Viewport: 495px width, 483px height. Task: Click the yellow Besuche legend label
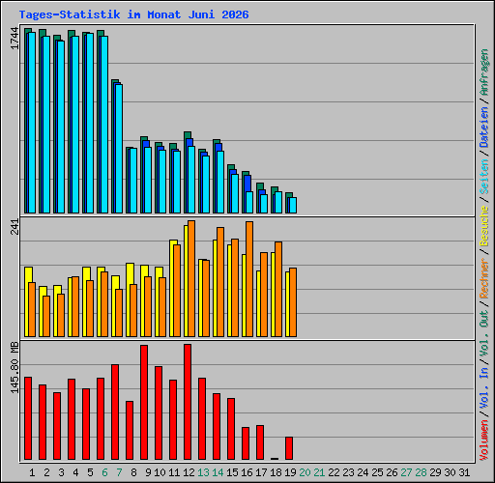click(x=484, y=226)
